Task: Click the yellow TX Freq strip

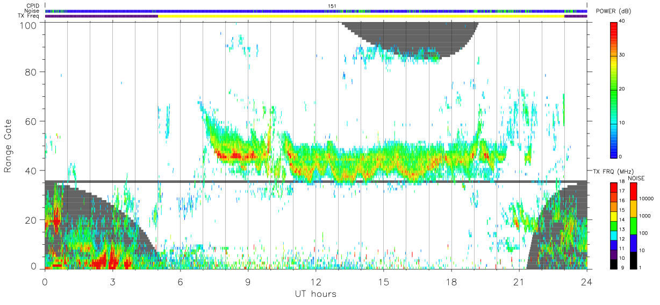Action: pyautogui.click(x=361, y=16)
